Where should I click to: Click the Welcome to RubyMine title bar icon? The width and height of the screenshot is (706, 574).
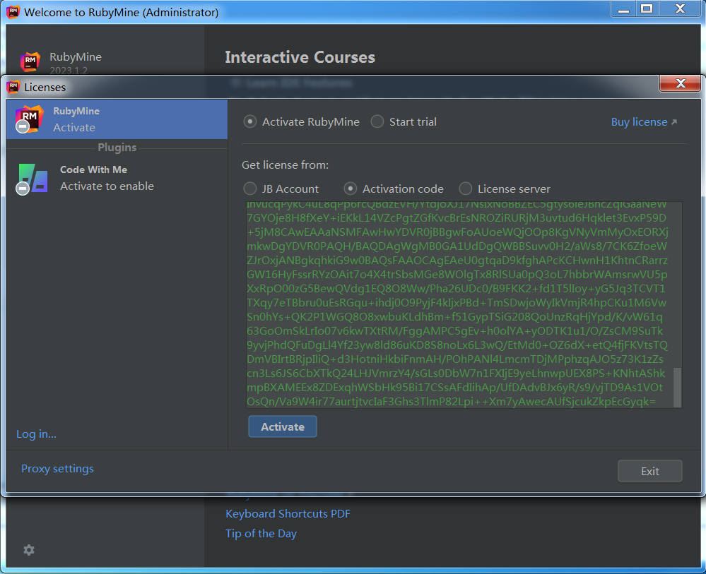13,12
